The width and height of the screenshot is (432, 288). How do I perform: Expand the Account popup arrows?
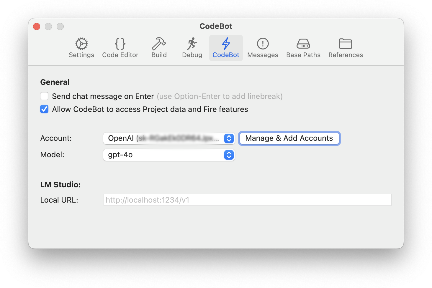229,138
